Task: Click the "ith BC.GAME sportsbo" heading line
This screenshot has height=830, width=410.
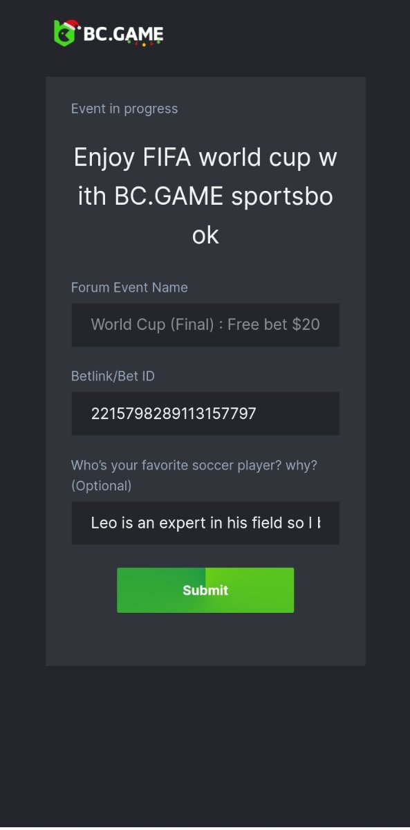Action: (205, 196)
